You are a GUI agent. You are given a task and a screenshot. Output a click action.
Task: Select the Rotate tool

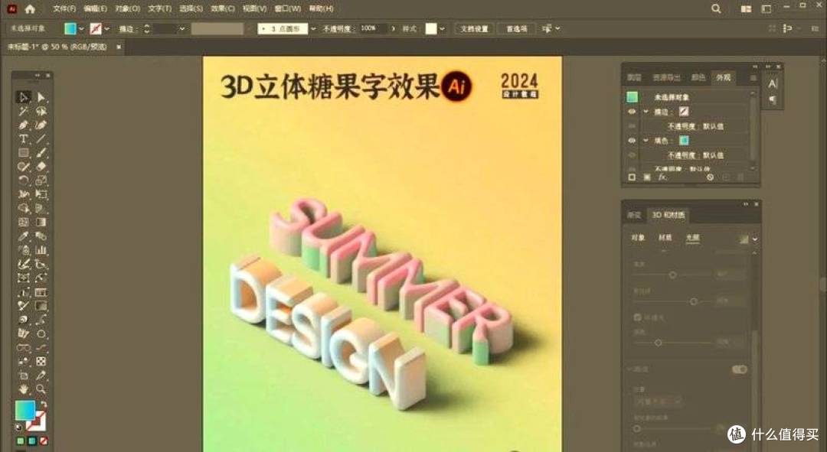point(23,180)
